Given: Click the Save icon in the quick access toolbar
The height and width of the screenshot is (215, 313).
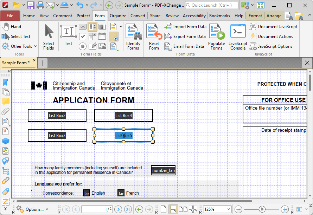Looking at the screenshot, I should (x=31, y=5).
